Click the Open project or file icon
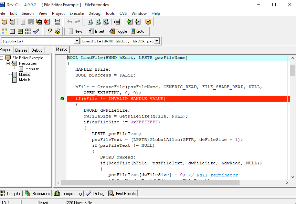Screen dimensions: 296x204 (4, 22)
